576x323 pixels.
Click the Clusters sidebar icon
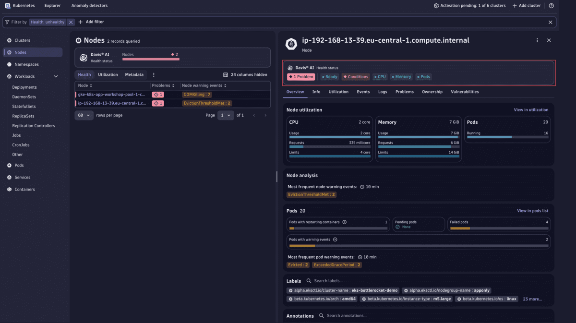tap(9, 40)
